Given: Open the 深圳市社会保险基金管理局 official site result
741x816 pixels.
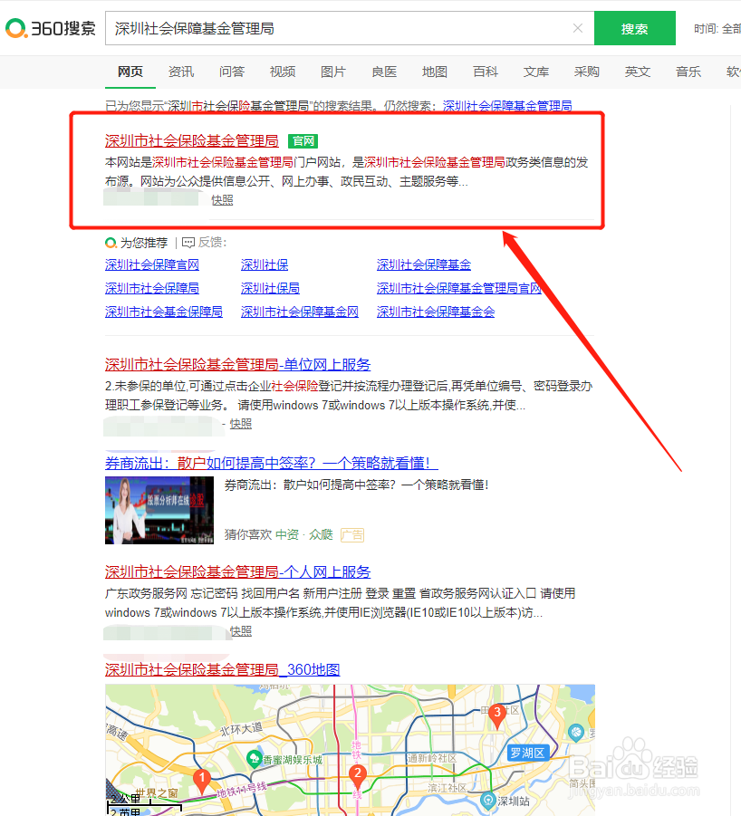Looking at the screenshot, I should click(x=191, y=140).
